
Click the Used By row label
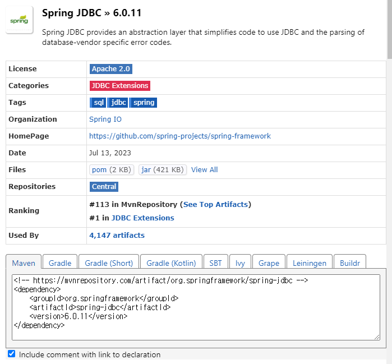[24, 236]
